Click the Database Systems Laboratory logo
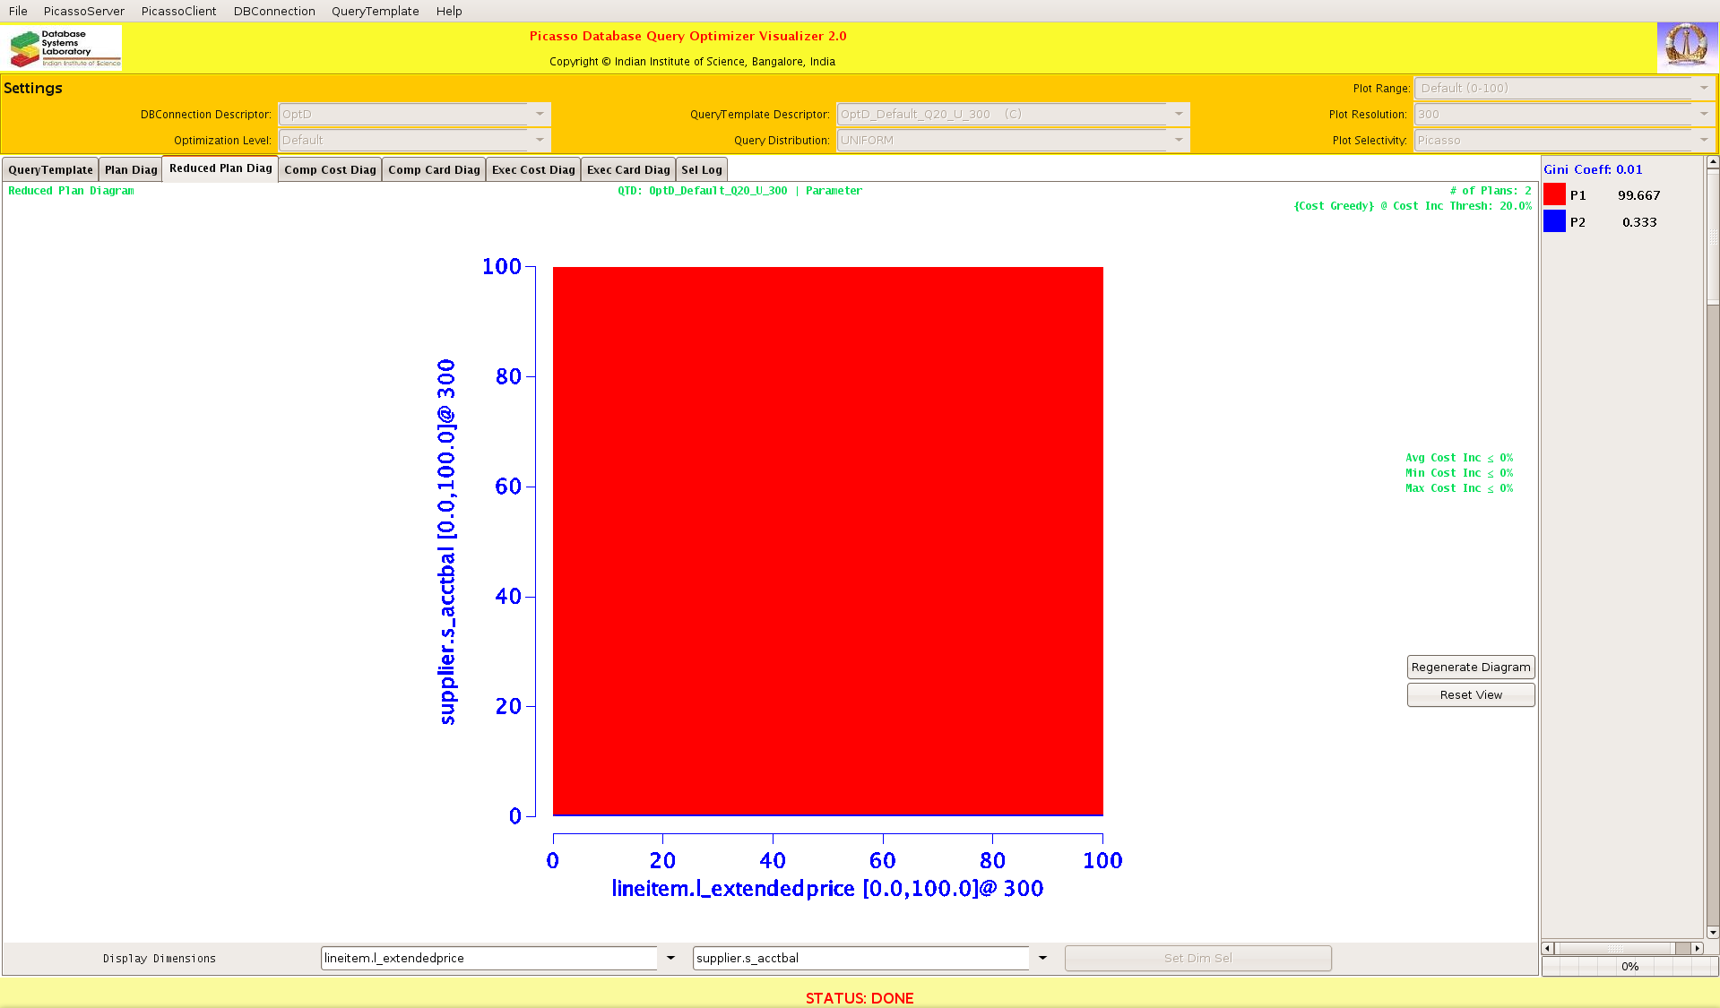 [65, 47]
